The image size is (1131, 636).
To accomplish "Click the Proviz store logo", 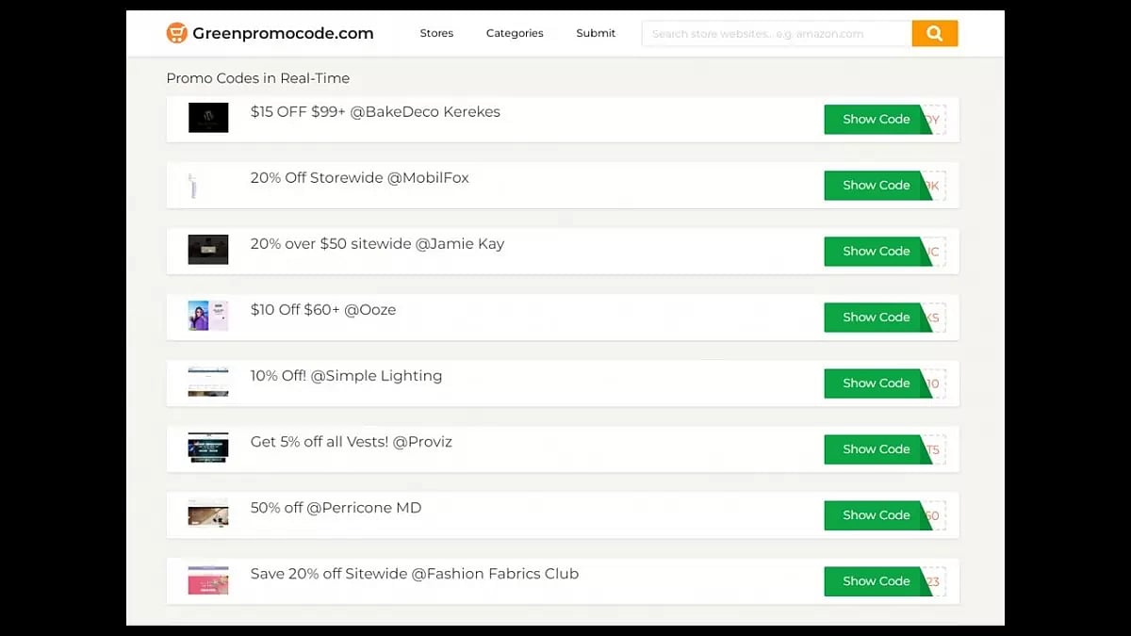I will [207, 448].
